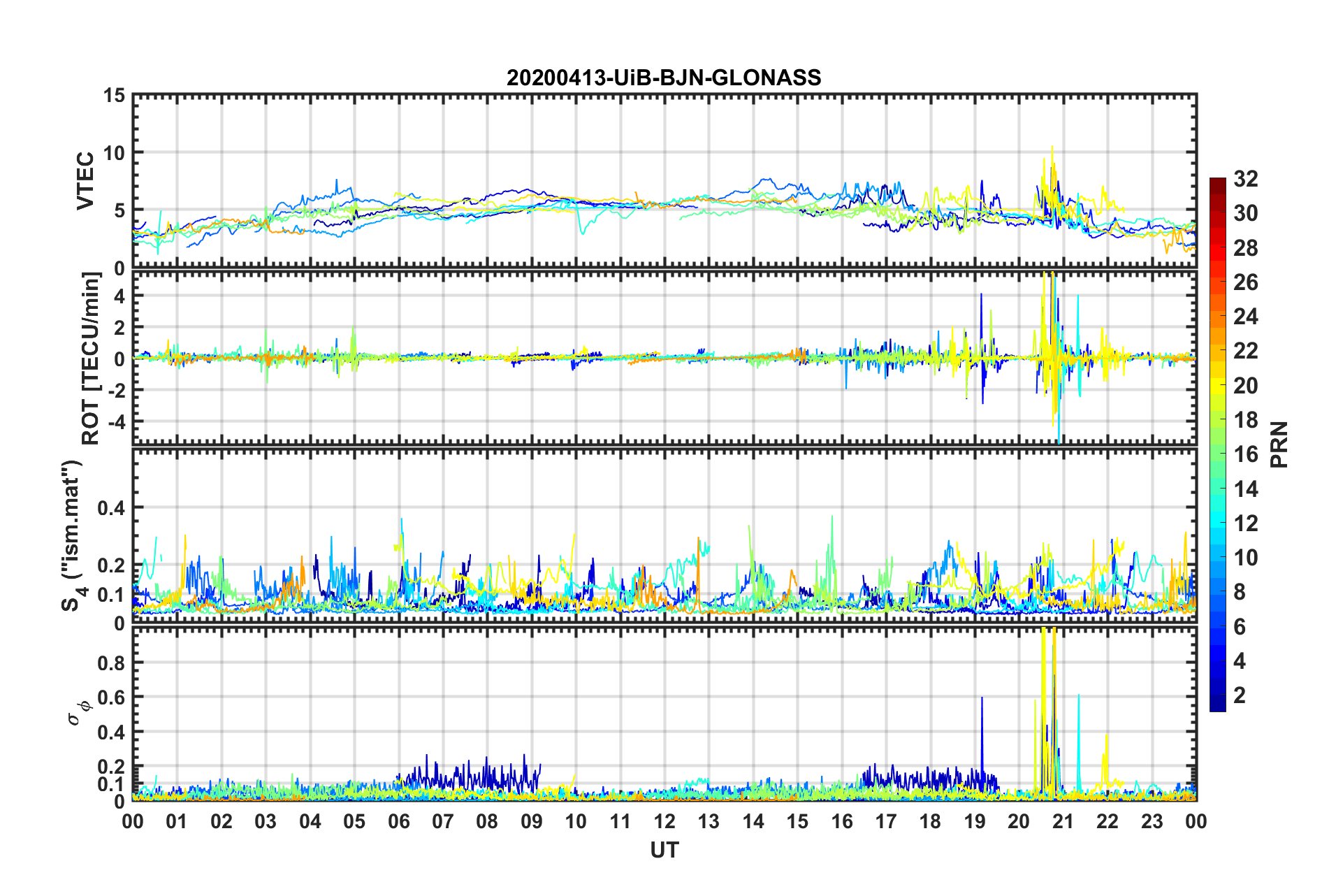Click colorbar tick label 32

[x=1245, y=179]
